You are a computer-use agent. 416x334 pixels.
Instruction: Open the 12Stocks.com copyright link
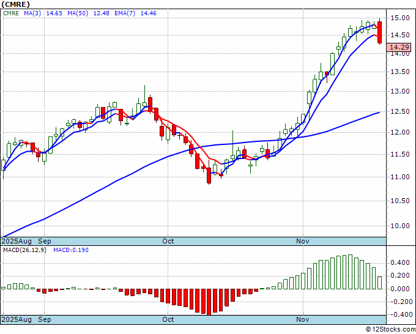tap(390, 329)
